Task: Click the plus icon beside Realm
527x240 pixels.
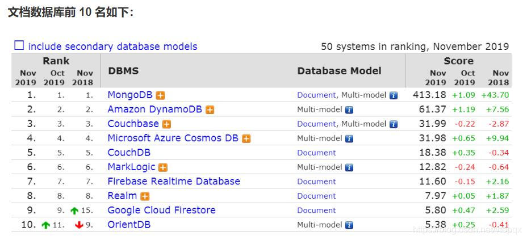Action: [x=145, y=196]
